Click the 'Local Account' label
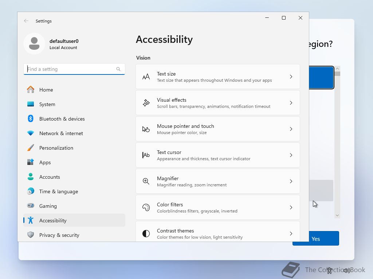 click(63, 48)
